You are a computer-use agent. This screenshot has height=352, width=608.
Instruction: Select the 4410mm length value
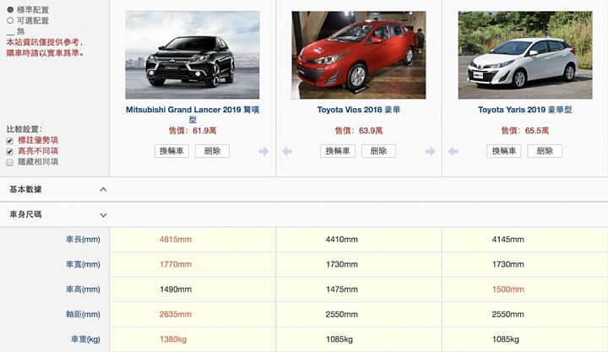click(342, 240)
